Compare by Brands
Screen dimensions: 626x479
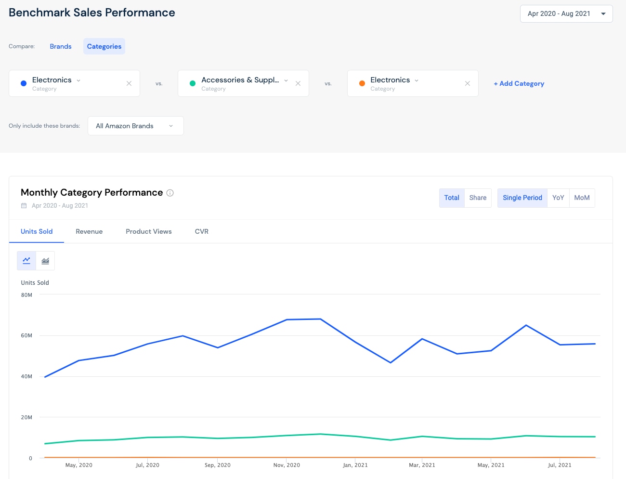[x=61, y=46]
